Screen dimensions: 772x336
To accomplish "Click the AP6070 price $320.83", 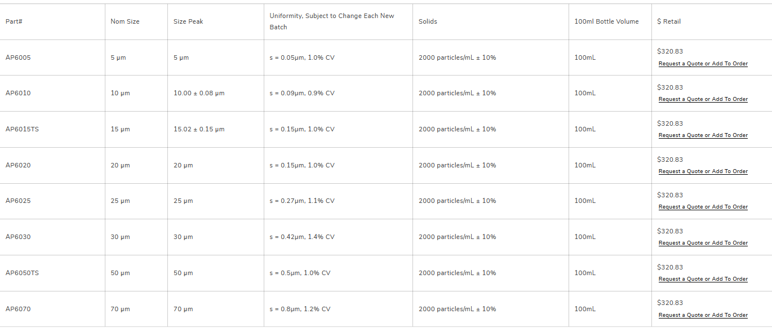I will click(670, 303).
